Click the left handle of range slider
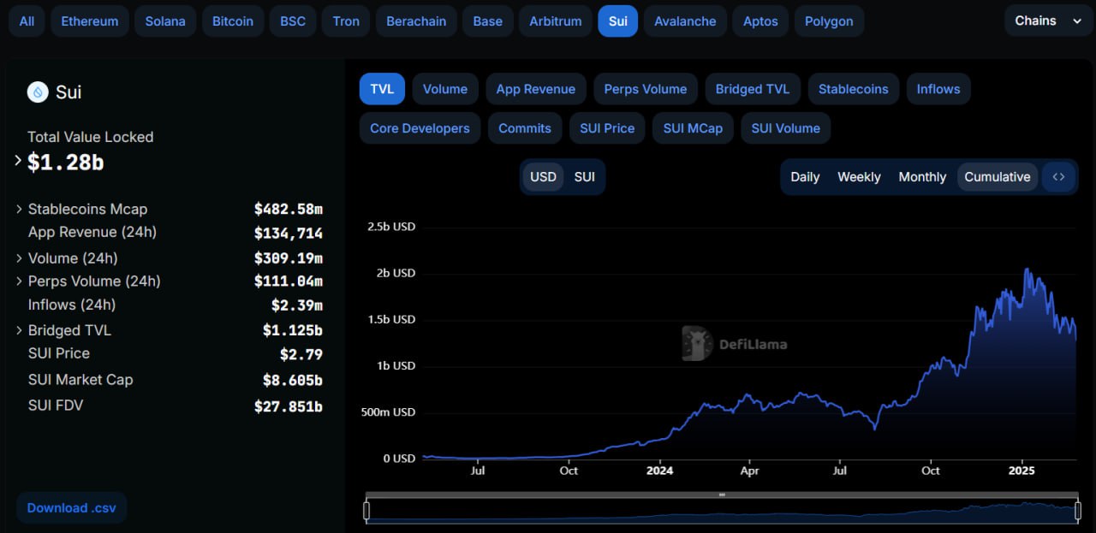The height and width of the screenshot is (533, 1096). pos(366,511)
